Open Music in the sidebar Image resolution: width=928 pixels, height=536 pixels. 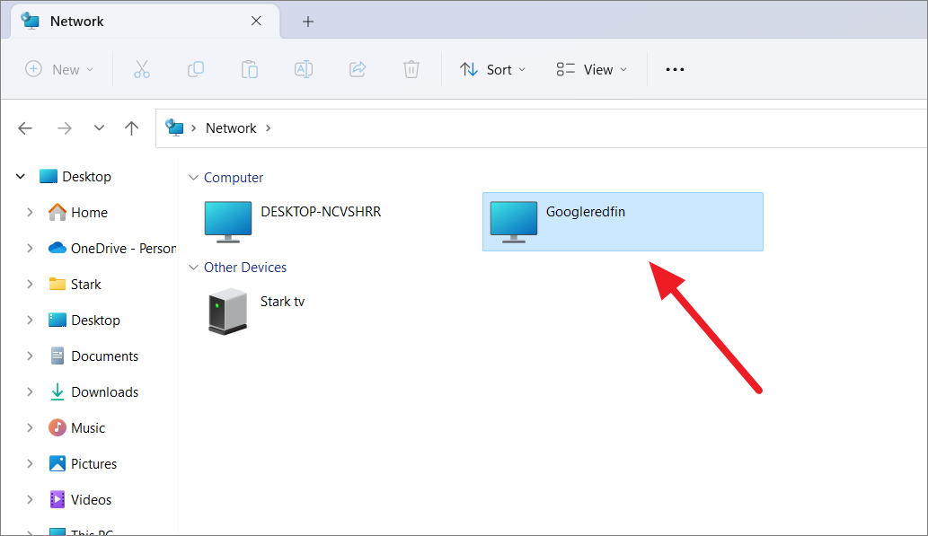[x=76, y=427]
